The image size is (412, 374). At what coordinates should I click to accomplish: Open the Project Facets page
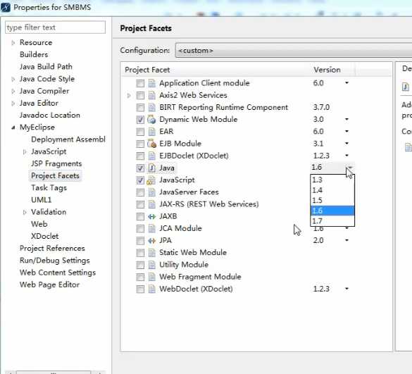(x=55, y=176)
